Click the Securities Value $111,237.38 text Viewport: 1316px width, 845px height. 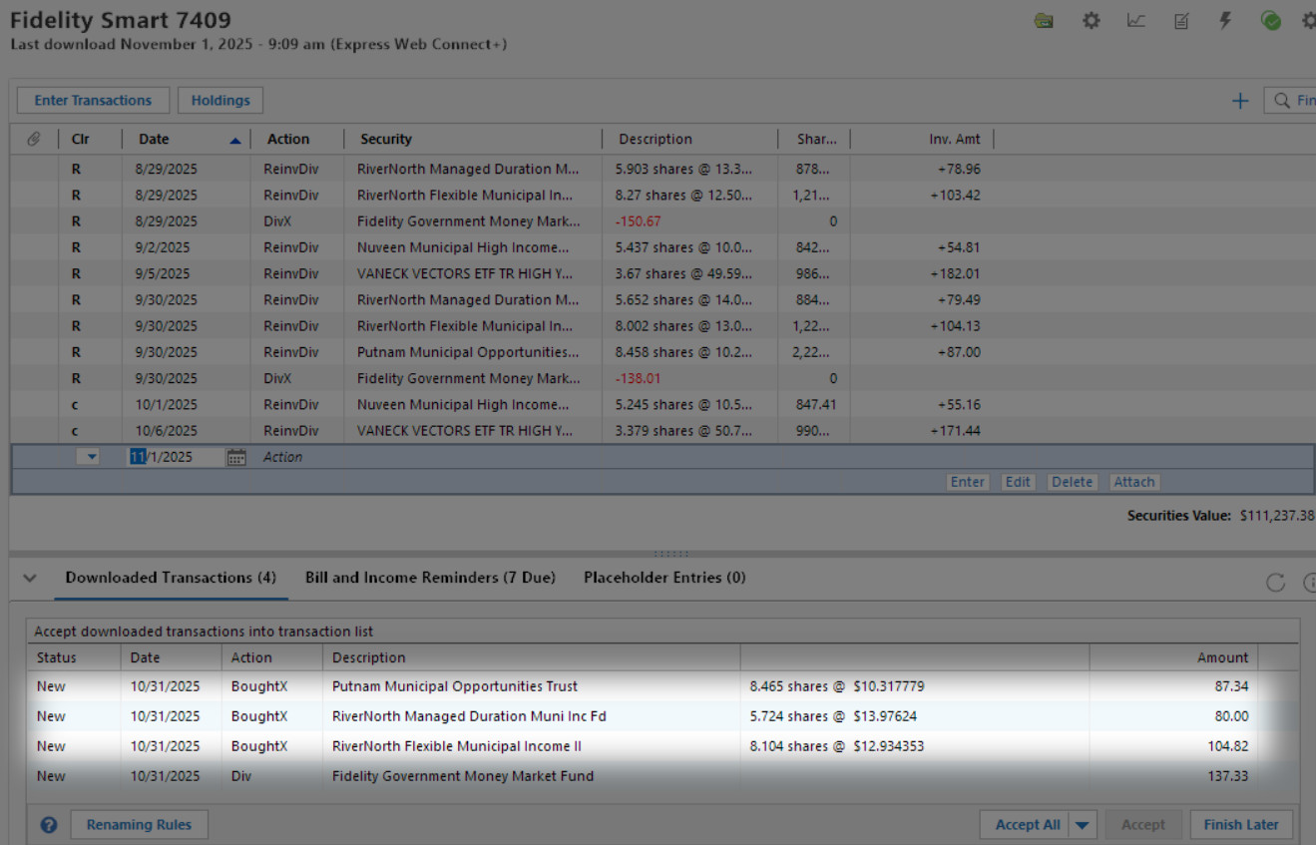[1220, 516]
